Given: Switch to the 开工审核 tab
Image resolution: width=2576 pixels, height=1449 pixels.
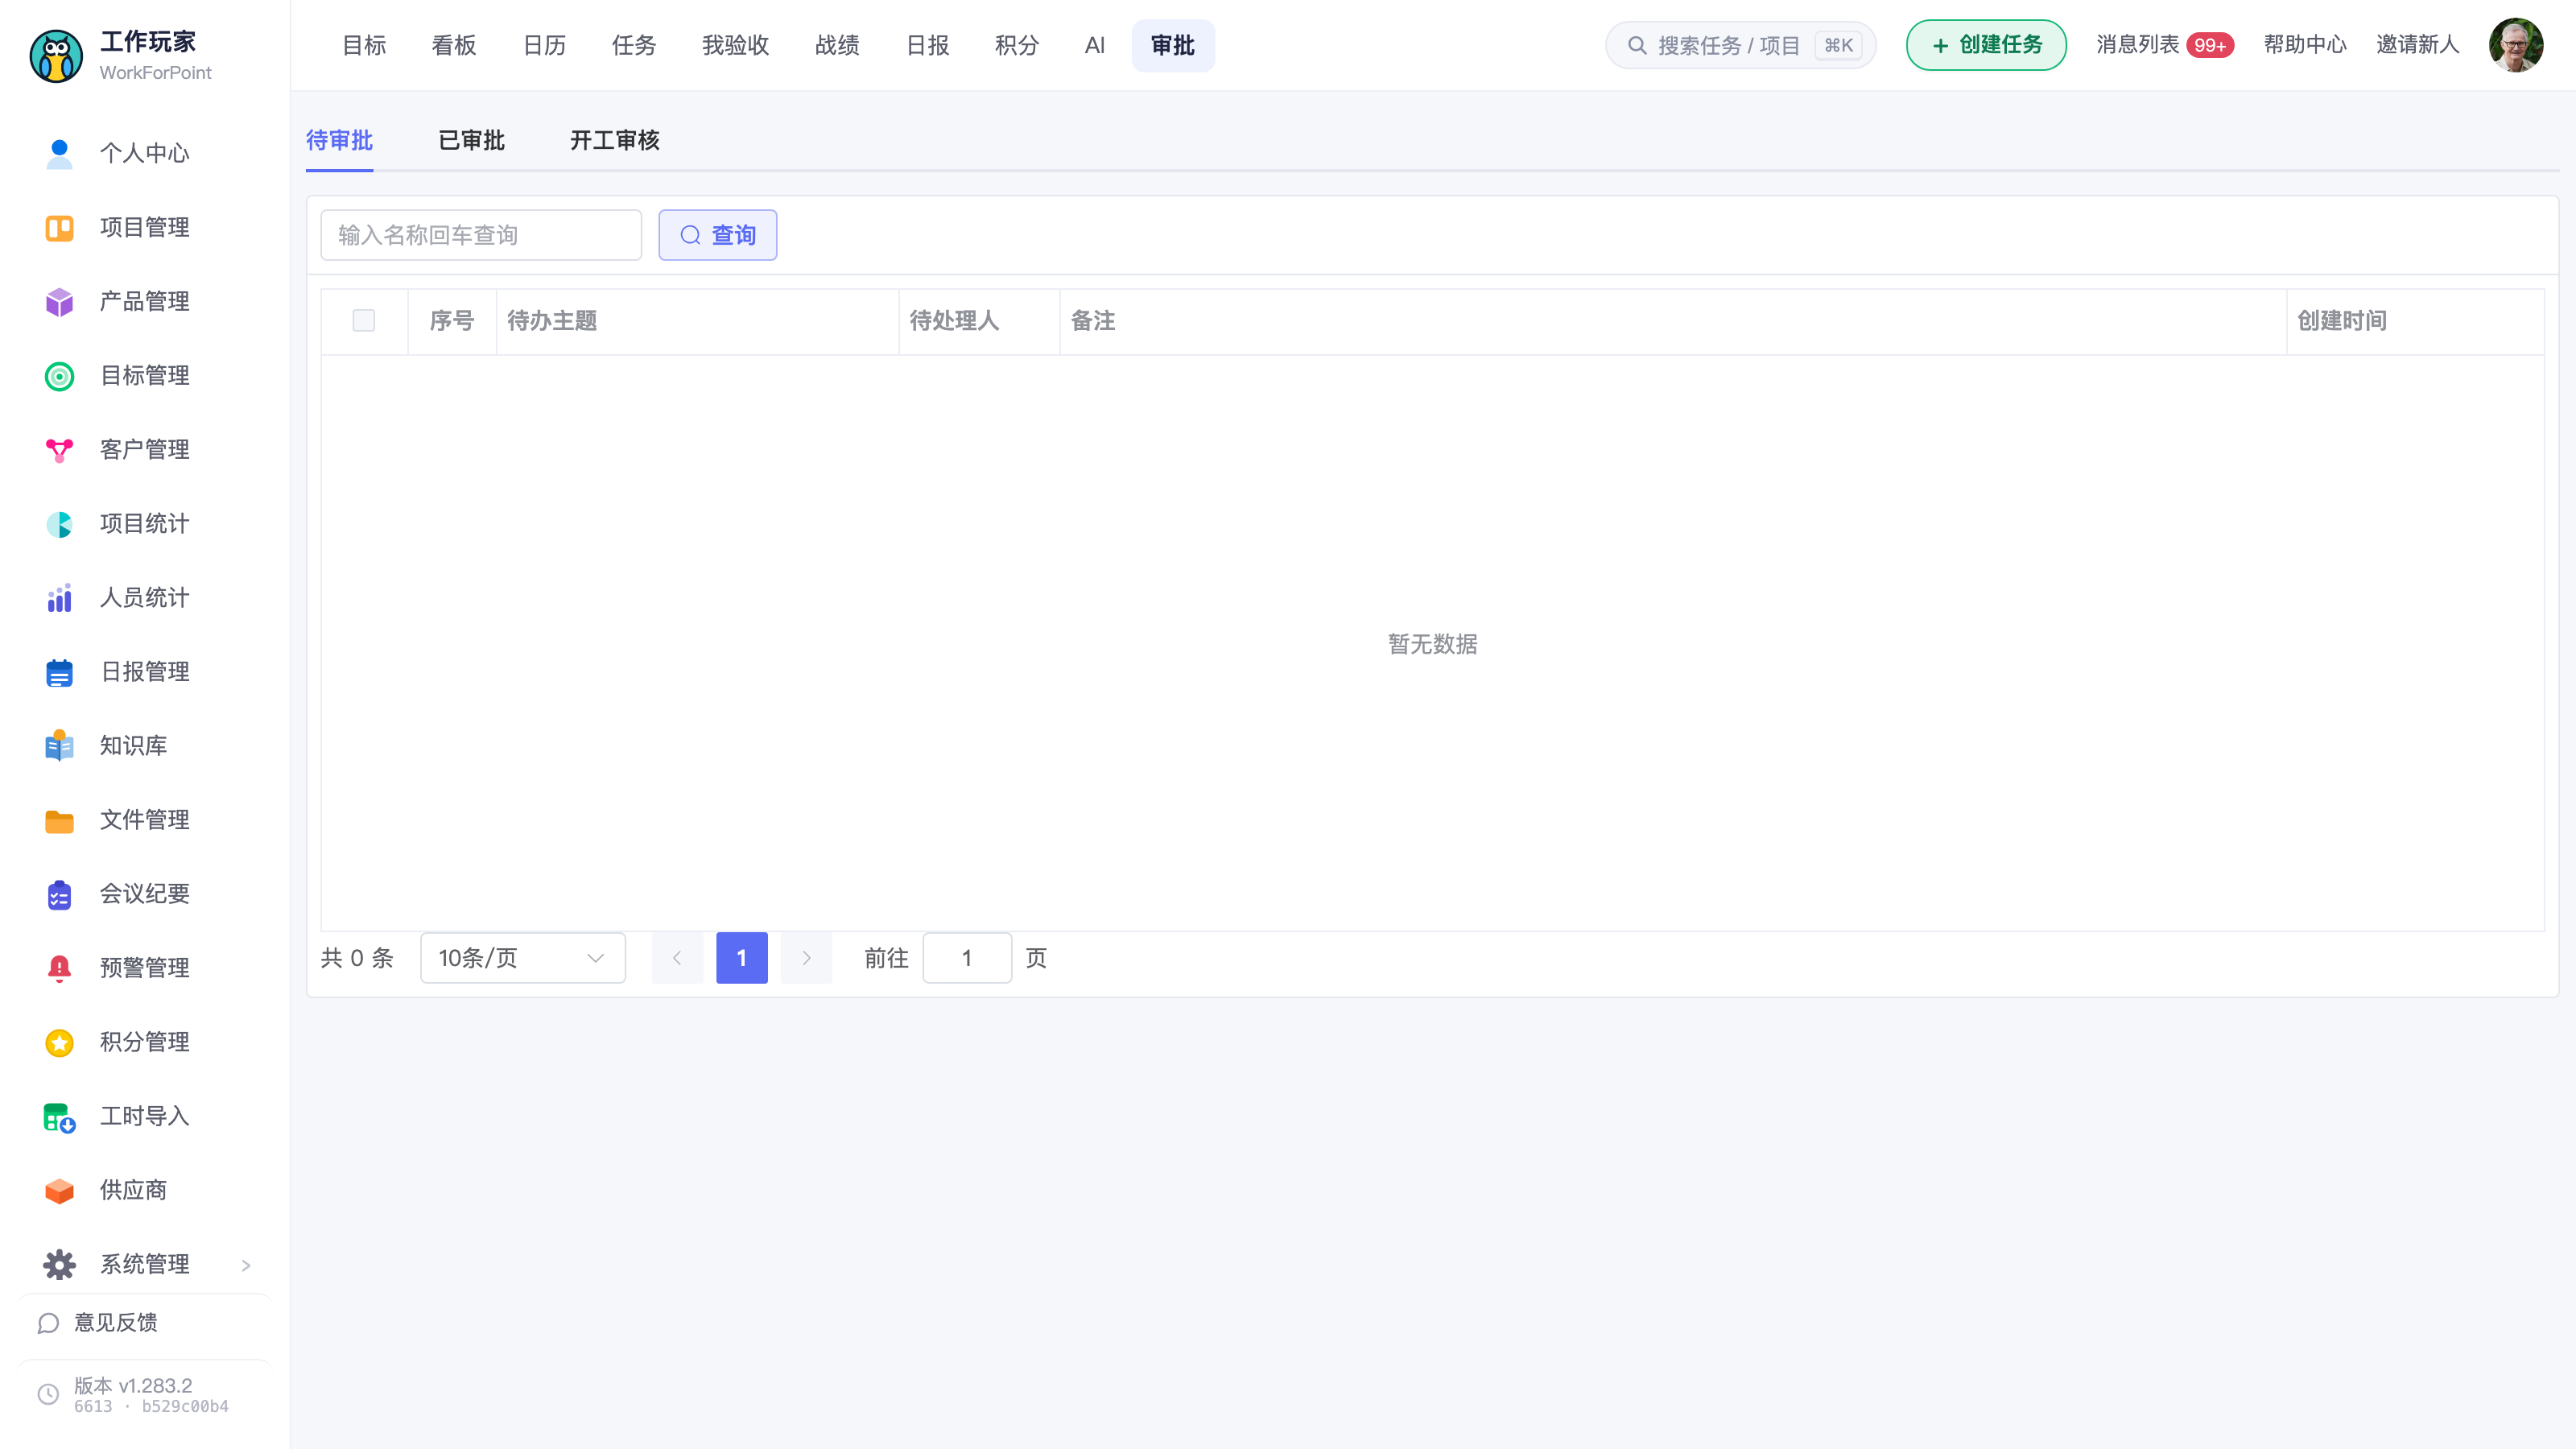Looking at the screenshot, I should tap(615, 140).
